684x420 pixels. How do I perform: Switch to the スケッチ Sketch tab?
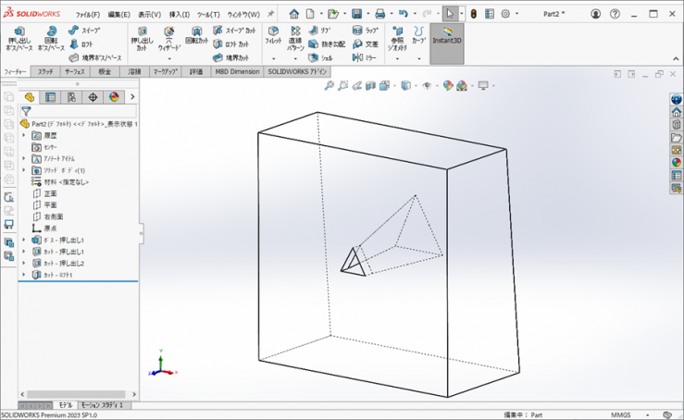(45, 71)
